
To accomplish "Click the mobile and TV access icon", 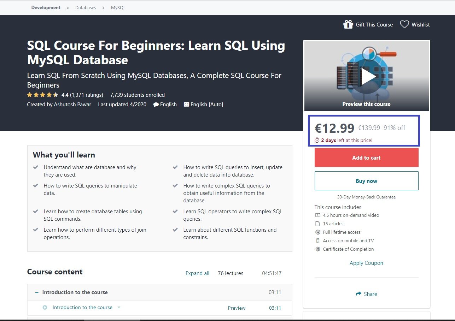I will [317, 240].
